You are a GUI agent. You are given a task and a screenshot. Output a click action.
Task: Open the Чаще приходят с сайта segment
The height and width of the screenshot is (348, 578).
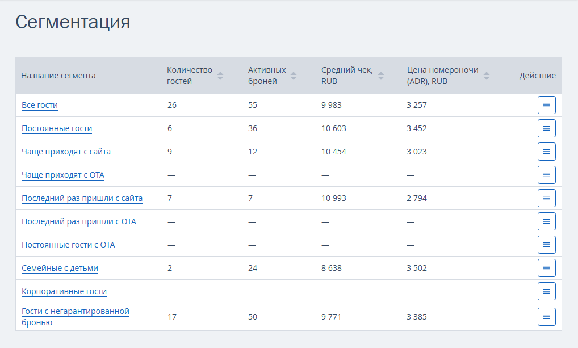coord(66,152)
